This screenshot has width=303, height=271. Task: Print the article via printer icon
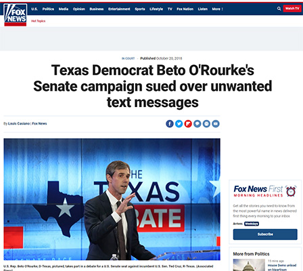click(206, 124)
